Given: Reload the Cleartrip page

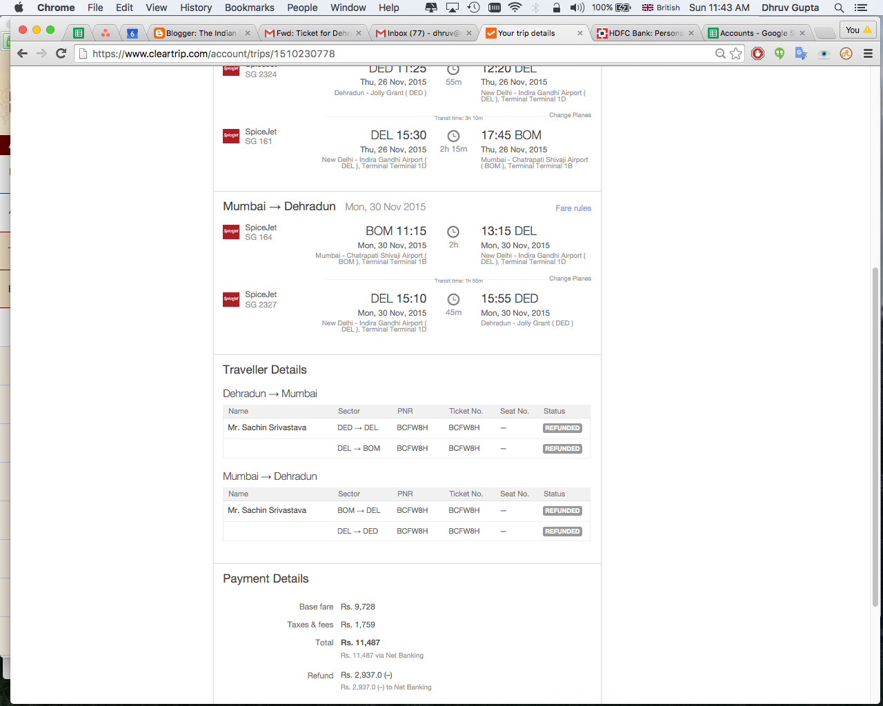Looking at the screenshot, I should [x=61, y=53].
